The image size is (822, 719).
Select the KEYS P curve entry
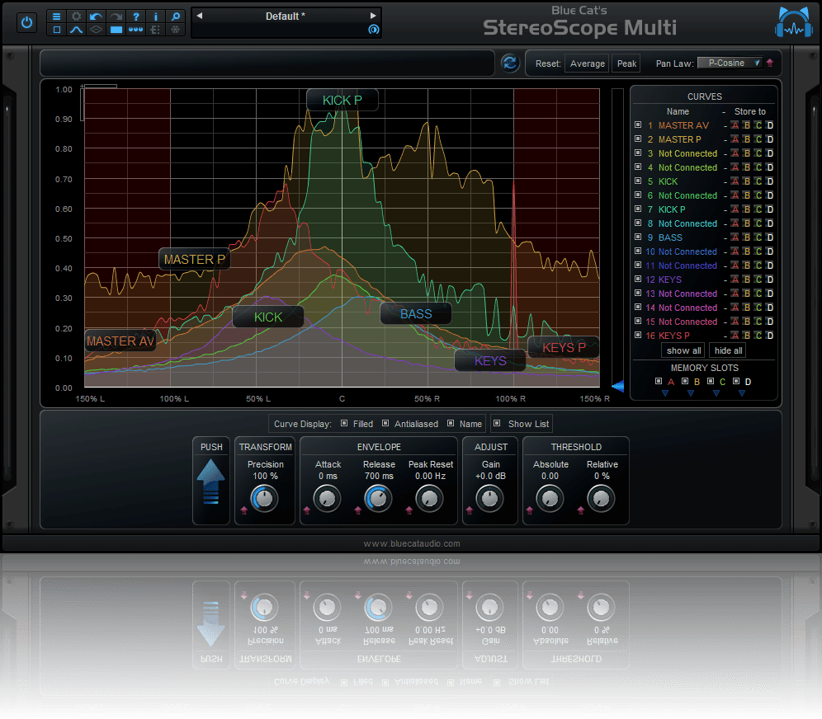(x=673, y=336)
